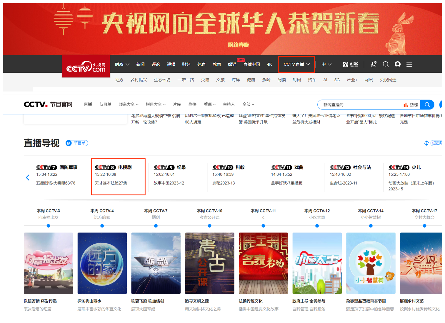Expand the 频道大全 menu
The image size is (445, 323).
pos(129,104)
